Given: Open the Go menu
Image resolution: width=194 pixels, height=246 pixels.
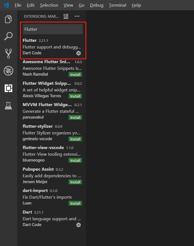Looking at the screenshot, I should tap(82, 5).
